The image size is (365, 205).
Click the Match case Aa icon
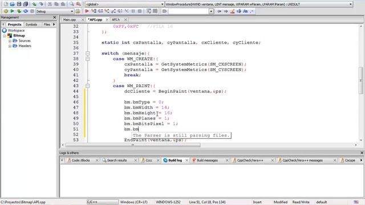[x=245, y=11]
